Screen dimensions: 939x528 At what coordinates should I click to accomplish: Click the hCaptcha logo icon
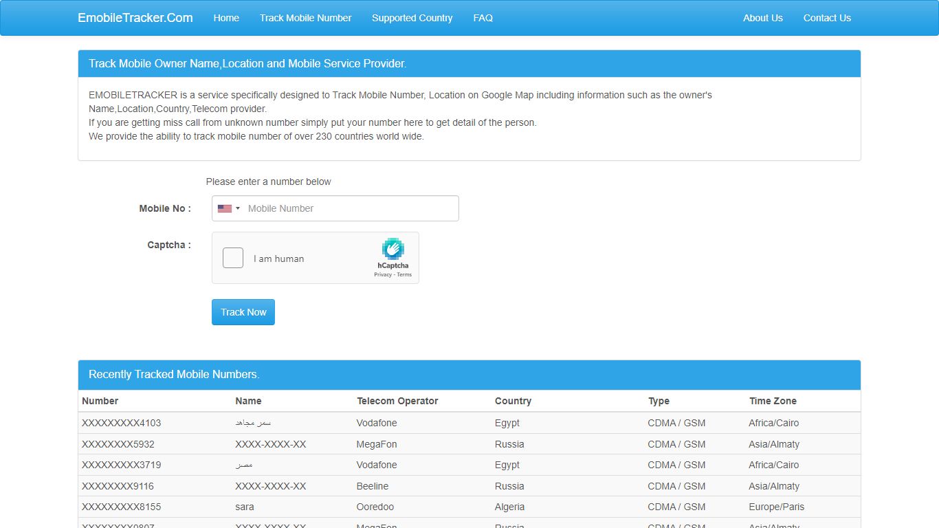[393, 249]
